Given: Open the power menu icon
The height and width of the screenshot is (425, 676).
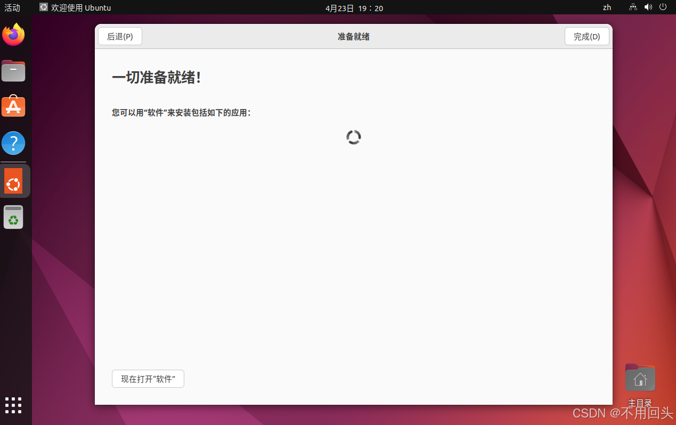Looking at the screenshot, I should point(663,7).
